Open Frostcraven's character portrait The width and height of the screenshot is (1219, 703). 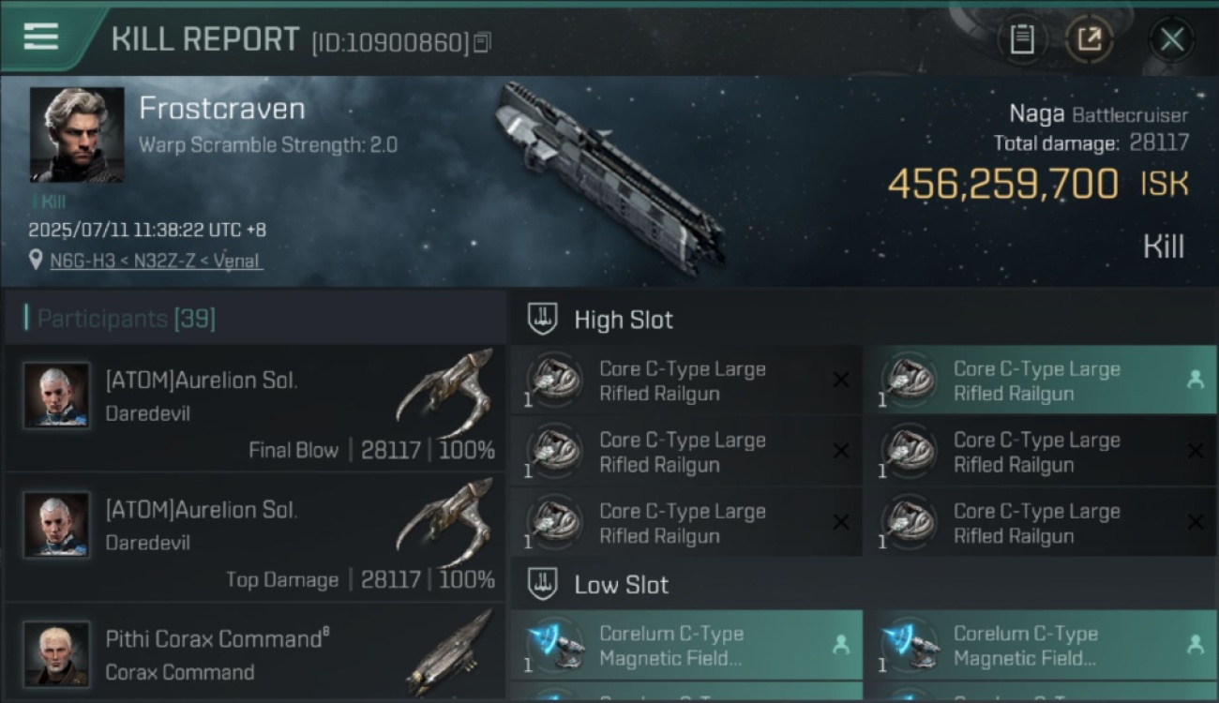click(x=76, y=135)
